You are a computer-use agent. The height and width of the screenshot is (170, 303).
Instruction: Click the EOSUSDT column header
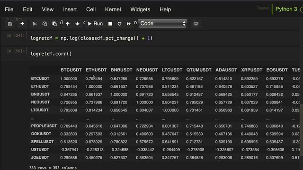pyautogui.click(x=277, y=70)
